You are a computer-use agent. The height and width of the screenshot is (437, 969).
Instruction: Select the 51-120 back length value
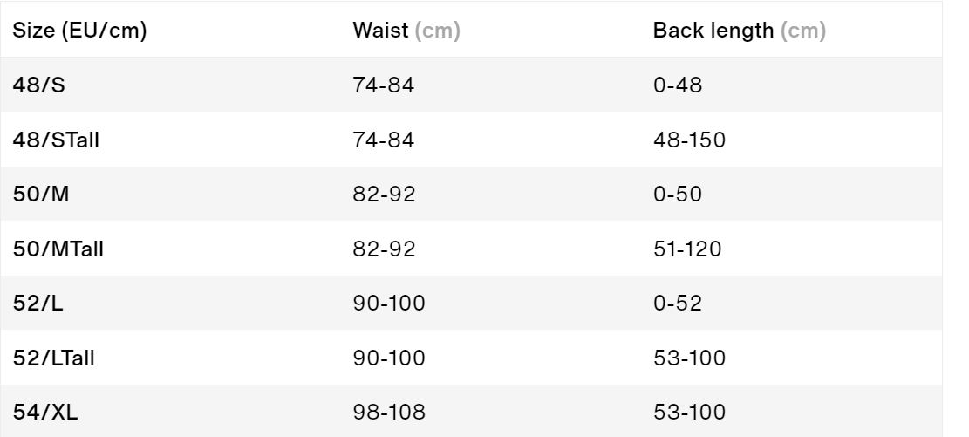687,249
